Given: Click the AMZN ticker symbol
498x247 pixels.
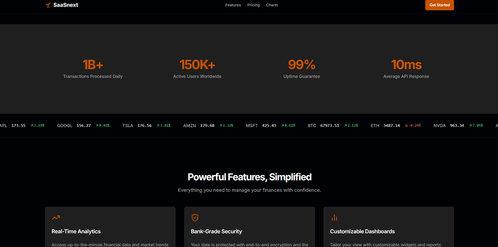Looking at the screenshot, I should 190,126.
